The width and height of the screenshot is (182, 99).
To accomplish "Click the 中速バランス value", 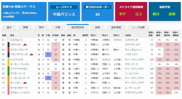I will click(x=64, y=14).
